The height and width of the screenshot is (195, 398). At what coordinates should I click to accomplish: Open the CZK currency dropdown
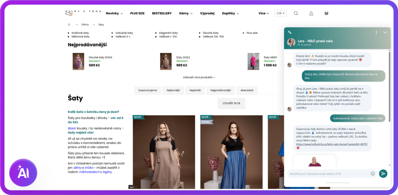(x=280, y=13)
